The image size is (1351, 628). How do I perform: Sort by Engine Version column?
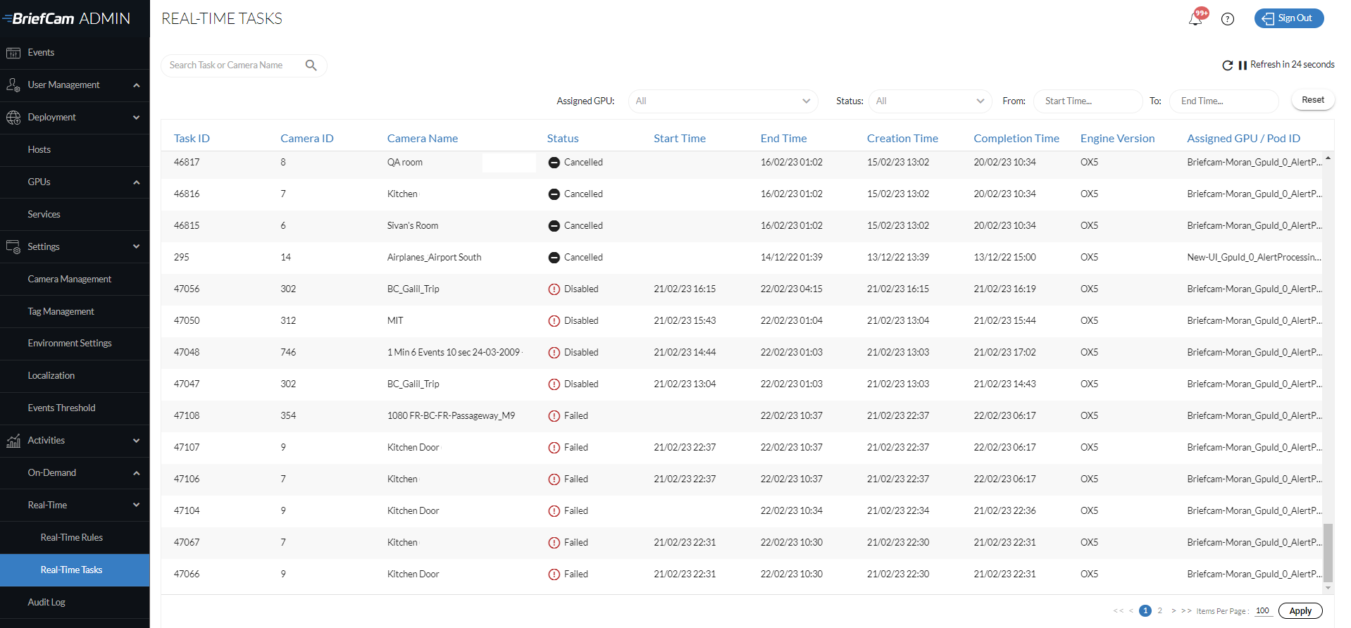1118,139
